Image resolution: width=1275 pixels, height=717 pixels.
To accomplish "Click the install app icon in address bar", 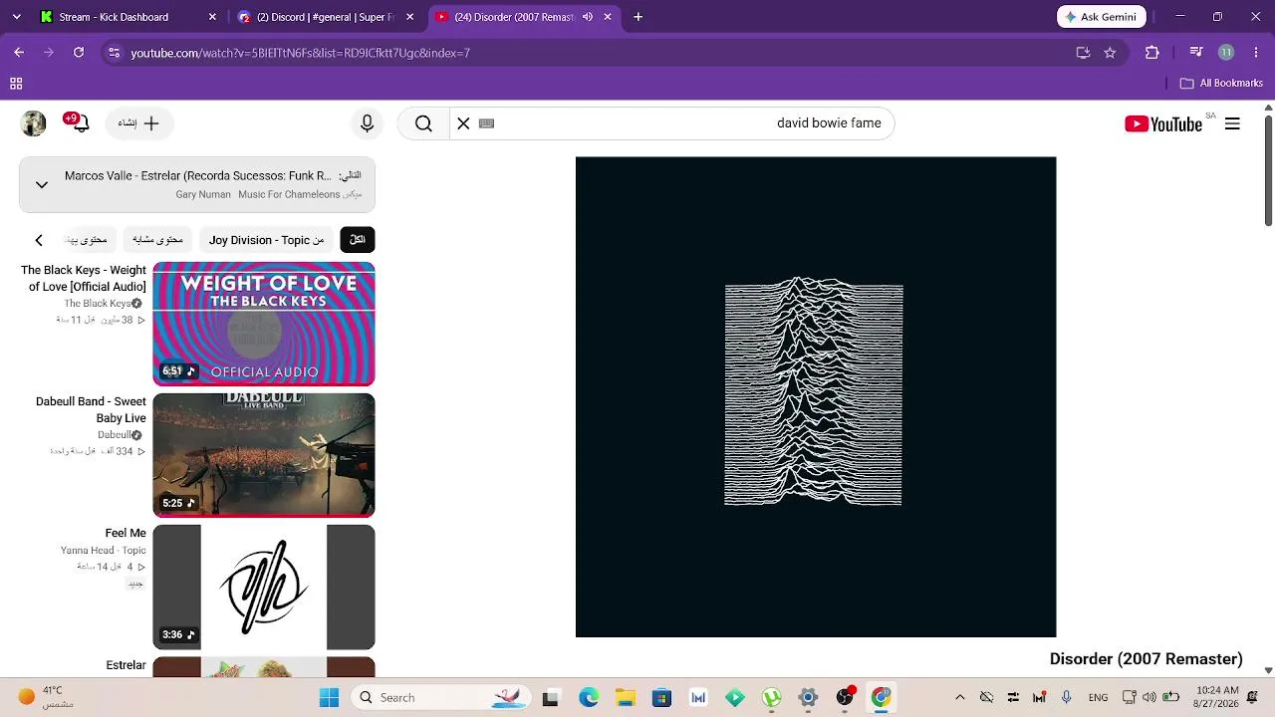I will (x=1083, y=53).
